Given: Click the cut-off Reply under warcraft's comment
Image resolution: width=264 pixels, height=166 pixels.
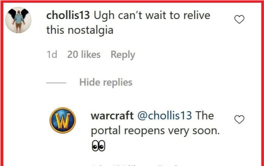Looking at the screenshot, I should click(x=168, y=165).
